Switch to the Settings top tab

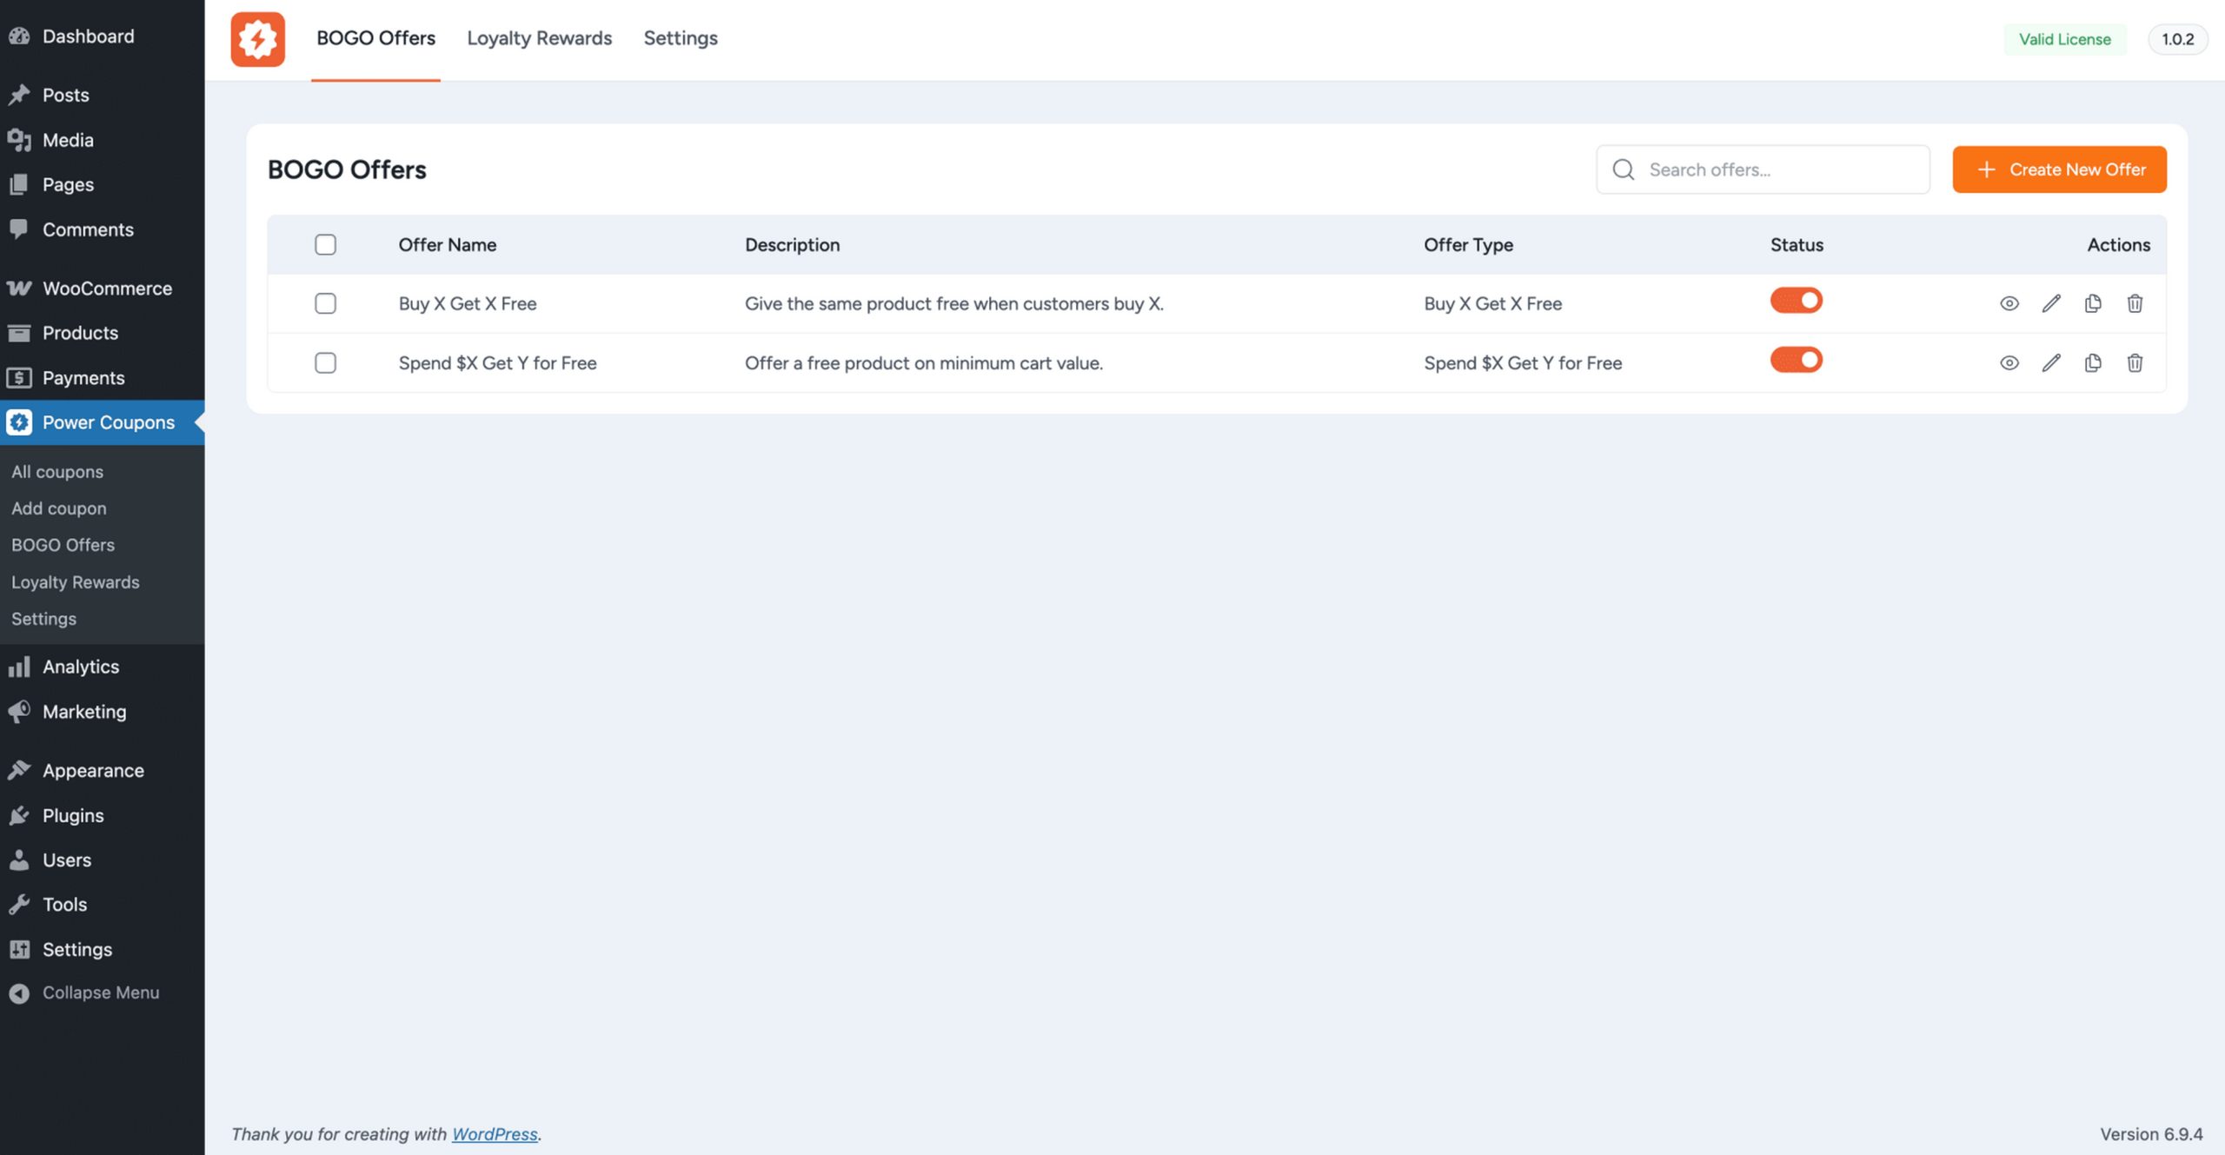[x=681, y=38]
